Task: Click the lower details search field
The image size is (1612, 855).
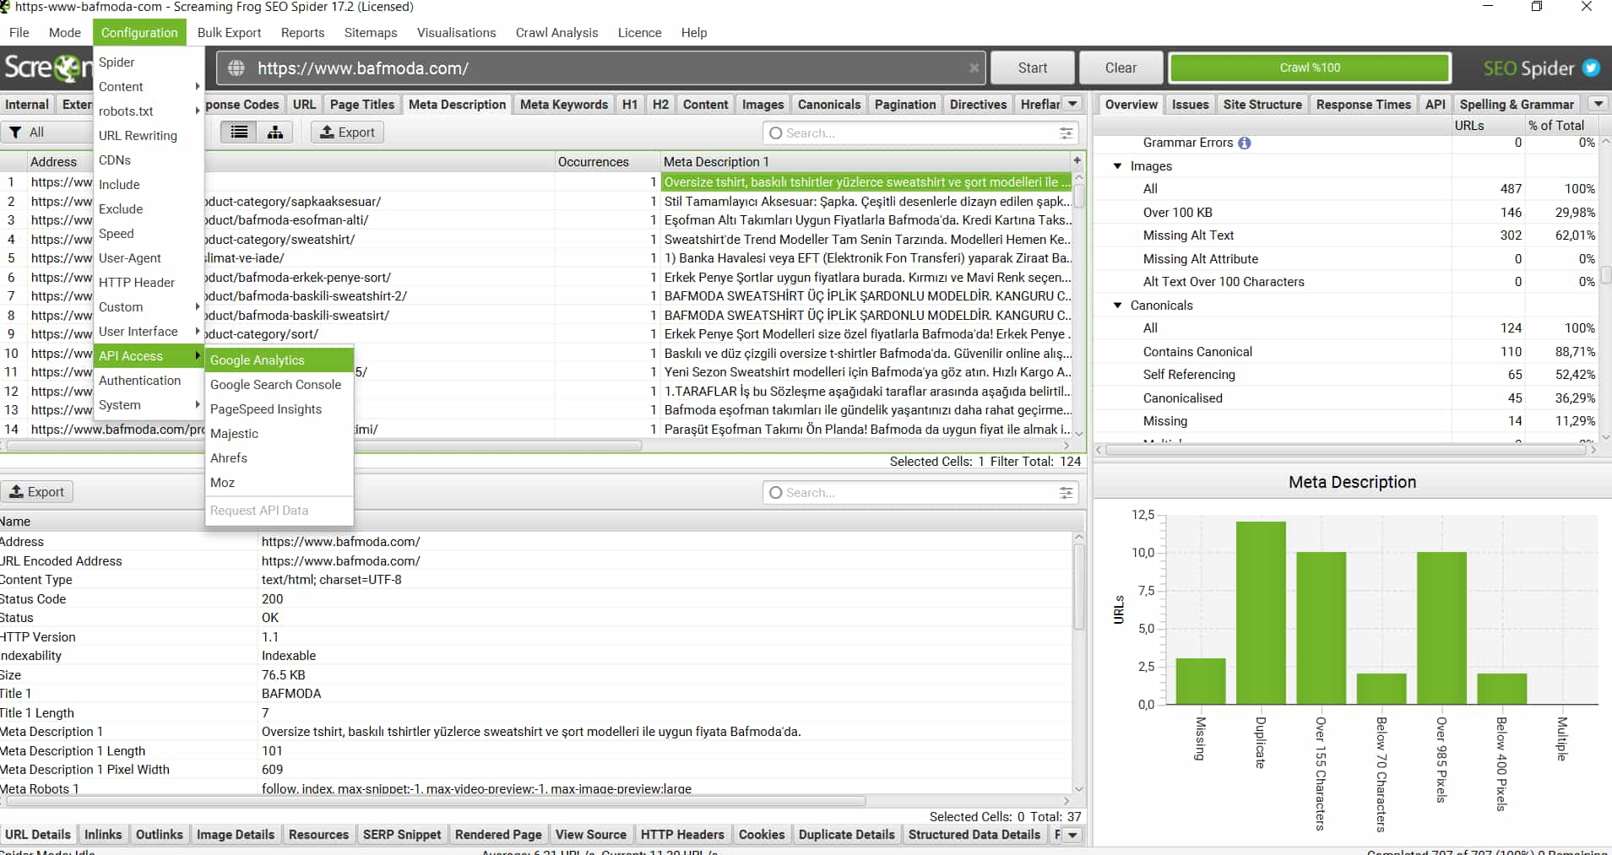Action: pyautogui.click(x=920, y=493)
